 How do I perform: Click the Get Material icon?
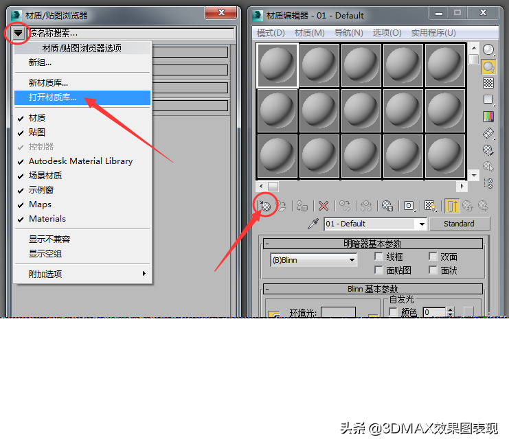coord(265,206)
